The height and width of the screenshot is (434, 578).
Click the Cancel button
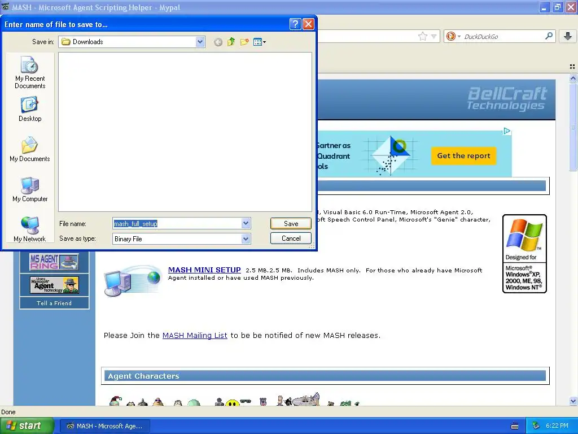pos(291,238)
